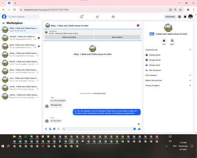Open the $1,200 Marketplace listing banner
Image resolution: width=197 pixels, height=158 pixels.
tap(93, 32)
